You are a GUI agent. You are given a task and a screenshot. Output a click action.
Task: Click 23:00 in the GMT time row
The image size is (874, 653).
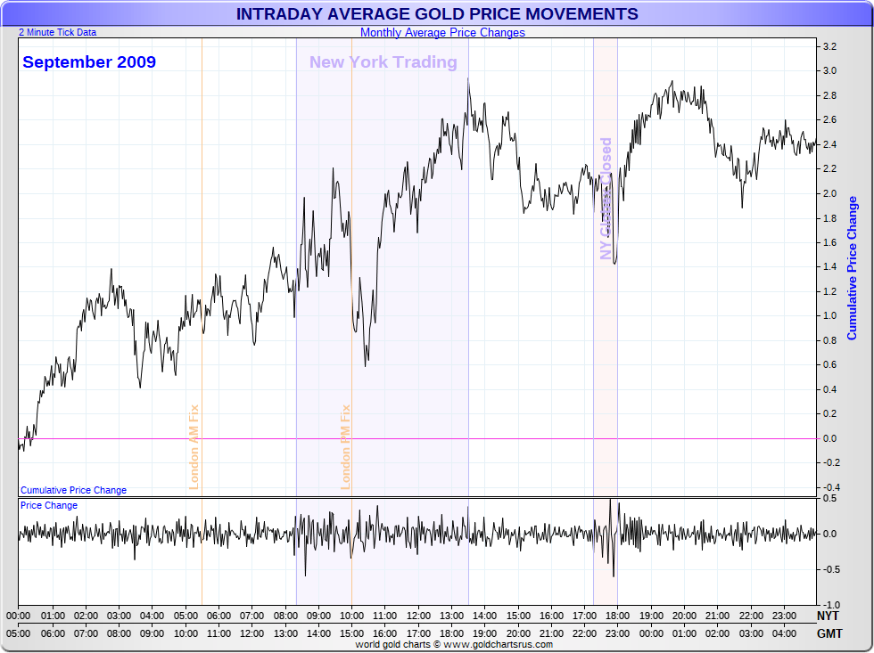617,633
